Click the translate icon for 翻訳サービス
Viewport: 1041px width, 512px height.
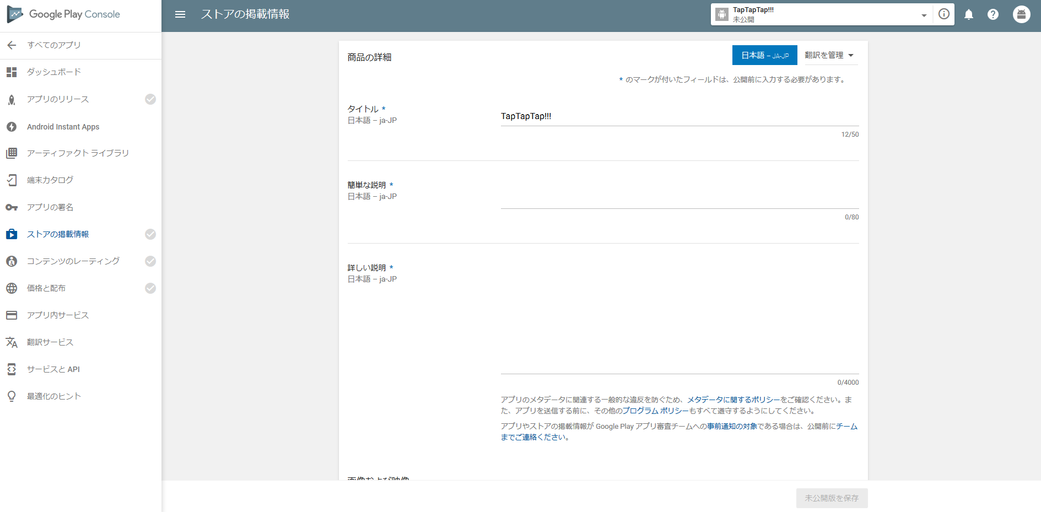point(12,342)
